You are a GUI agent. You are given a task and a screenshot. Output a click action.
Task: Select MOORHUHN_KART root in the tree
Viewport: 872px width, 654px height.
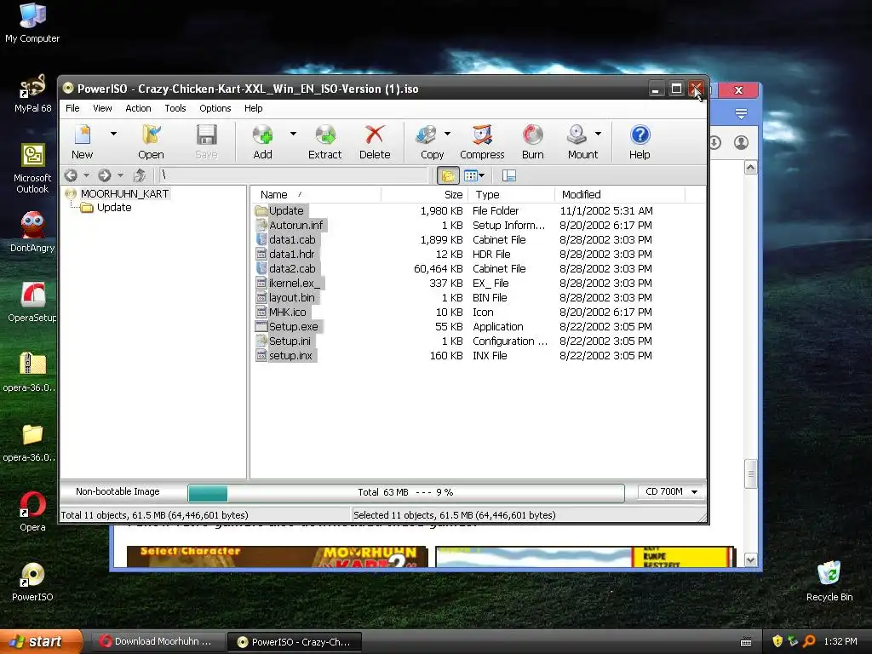coord(124,193)
